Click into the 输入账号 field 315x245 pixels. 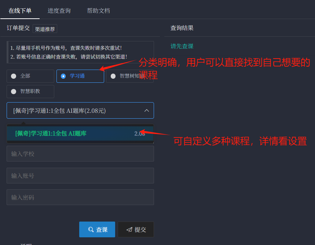80,176
